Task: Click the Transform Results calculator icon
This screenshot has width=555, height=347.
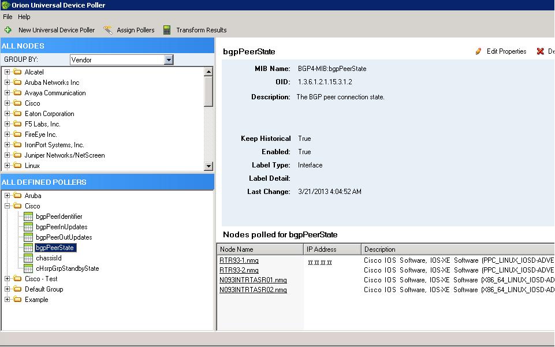Action: point(167,30)
